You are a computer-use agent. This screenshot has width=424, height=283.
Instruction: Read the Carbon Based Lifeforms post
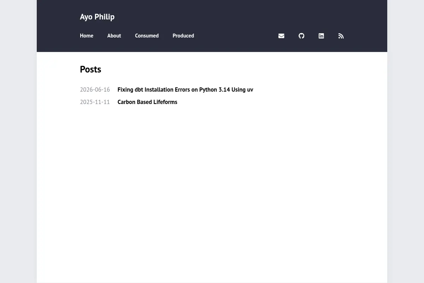(147, 102)
